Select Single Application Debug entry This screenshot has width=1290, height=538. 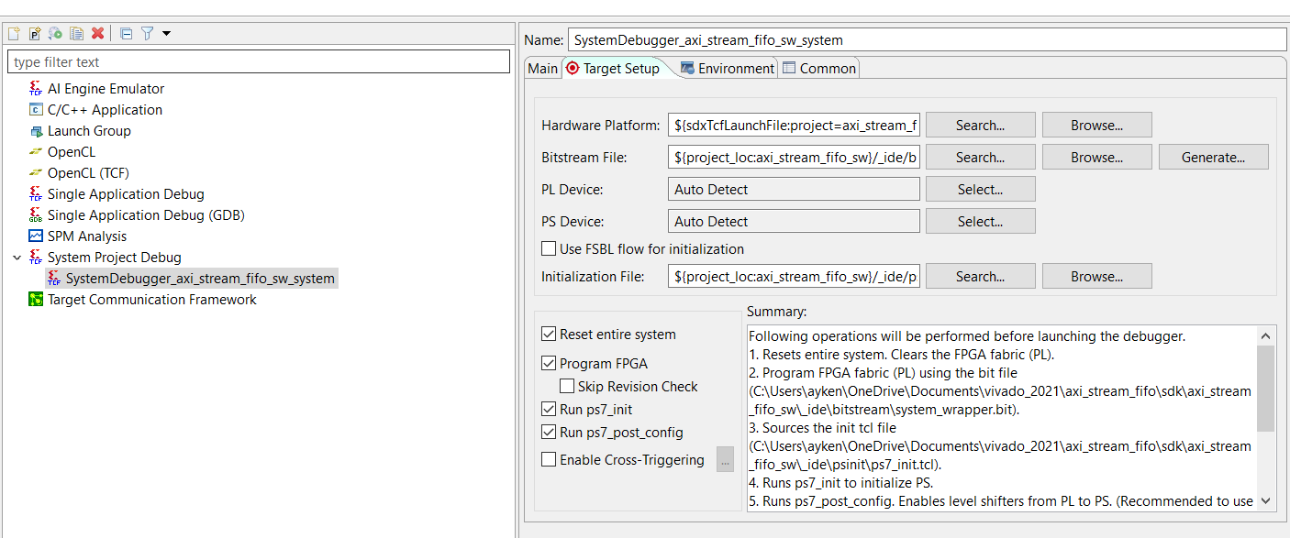point(126,194)
